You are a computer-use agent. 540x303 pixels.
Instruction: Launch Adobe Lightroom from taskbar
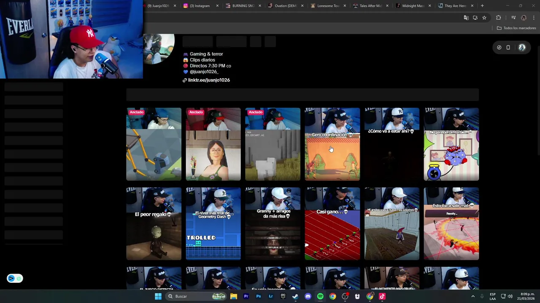pos(271,296)
